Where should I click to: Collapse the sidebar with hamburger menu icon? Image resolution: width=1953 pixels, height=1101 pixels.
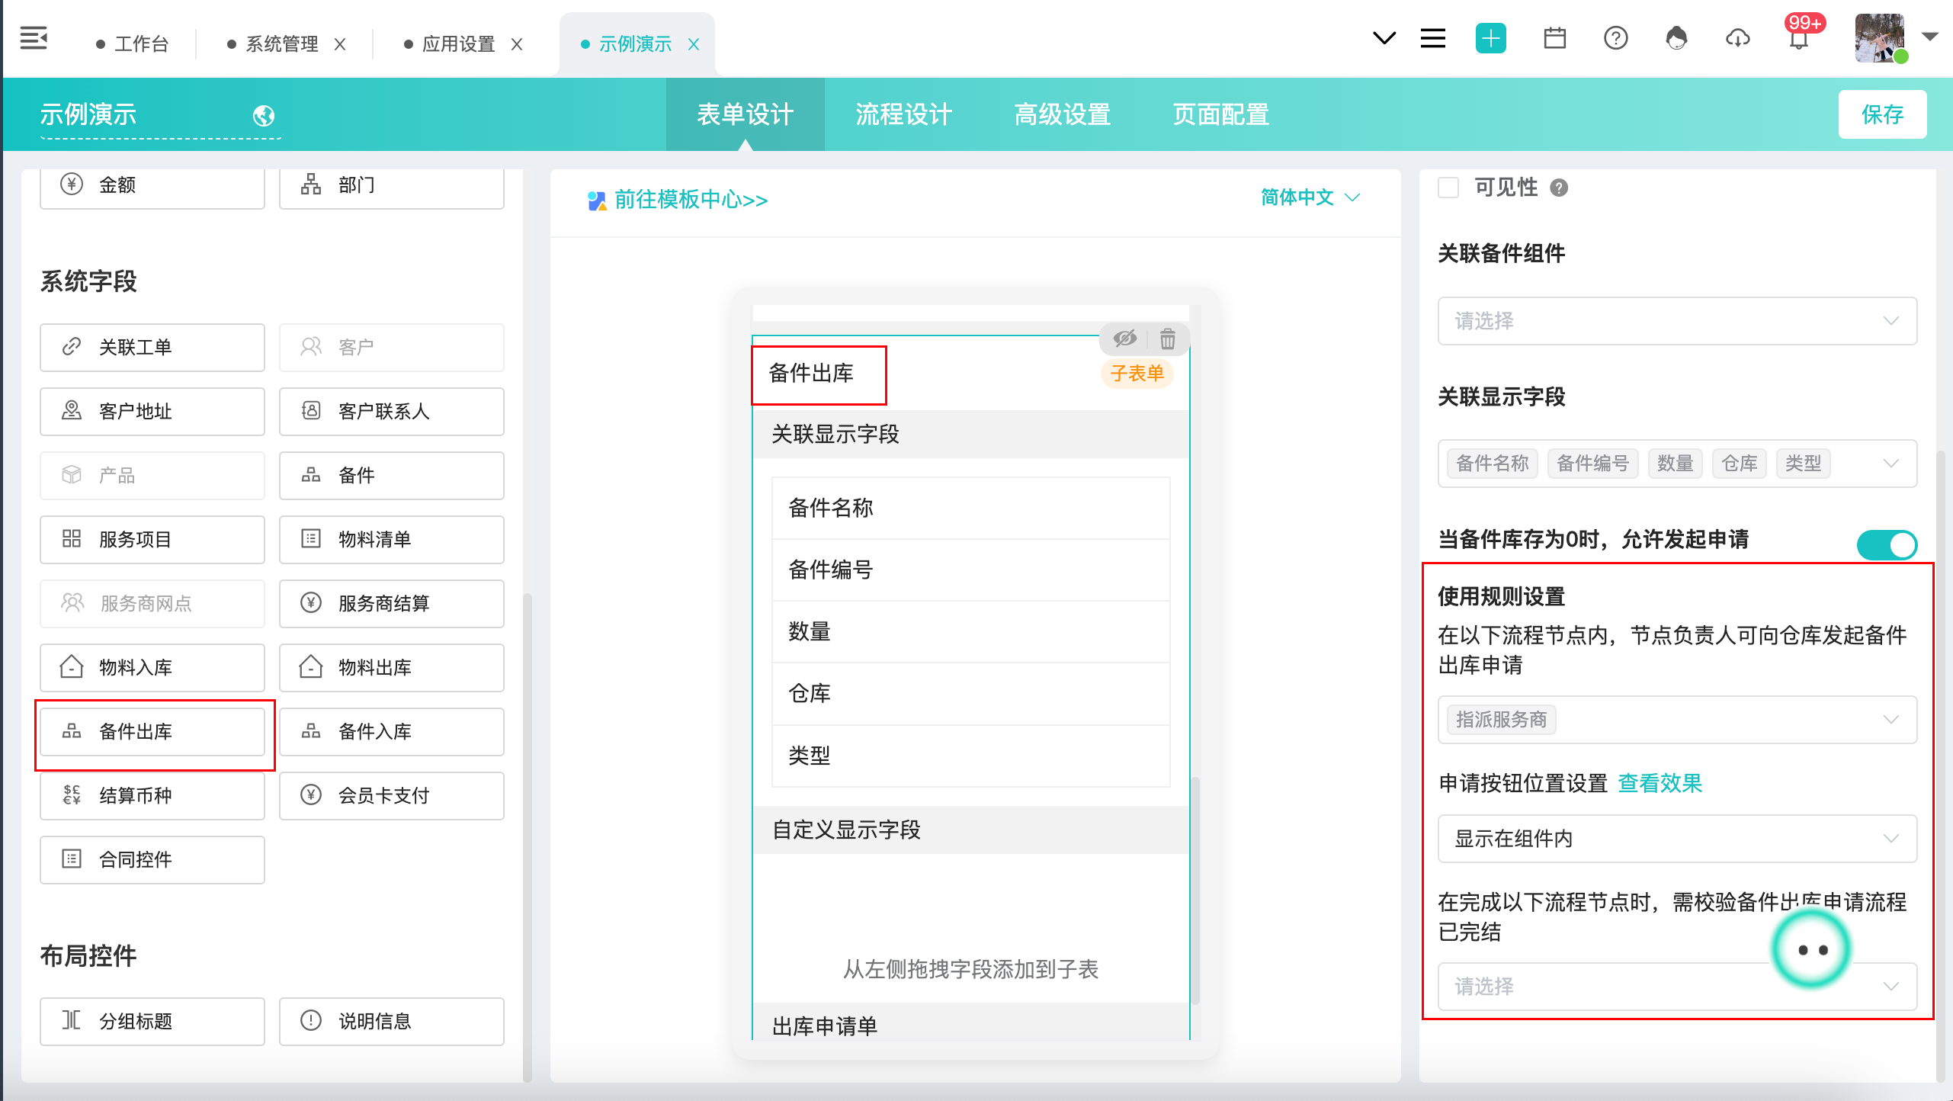[x=34, y=38]
